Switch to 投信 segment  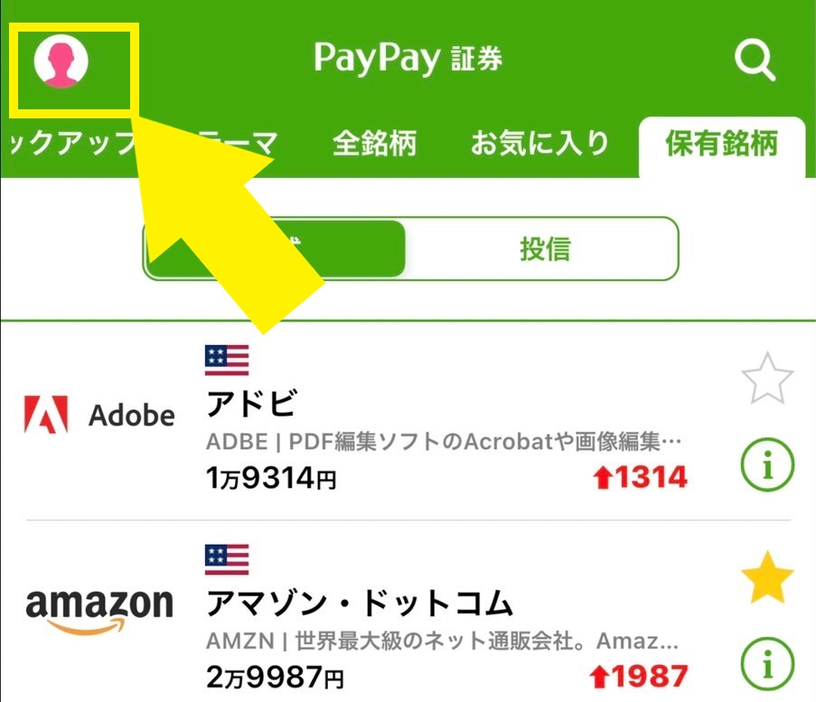click(x=544, y=248)
